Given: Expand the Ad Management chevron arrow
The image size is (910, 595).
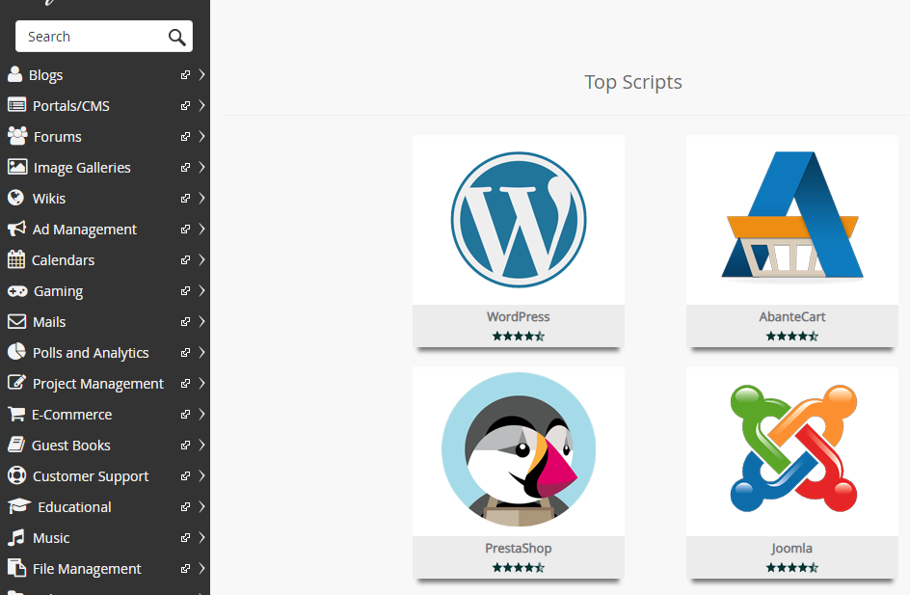Looking at the screenshot, I should [x=201, y=229].
